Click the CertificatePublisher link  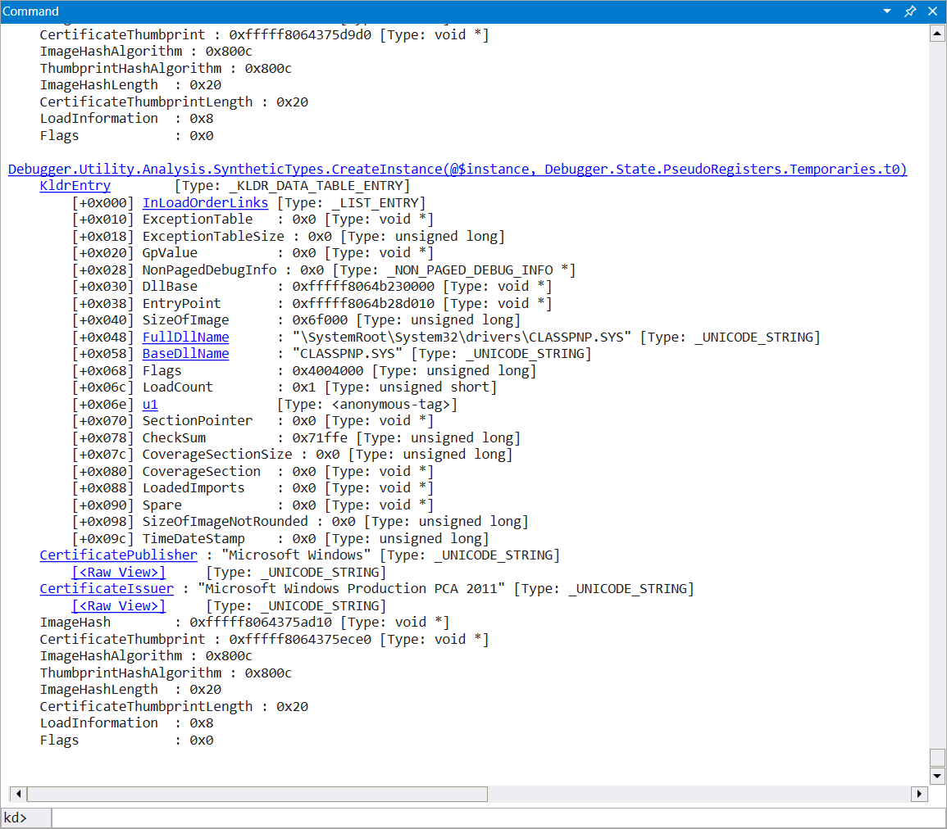(x=118, y=555)
